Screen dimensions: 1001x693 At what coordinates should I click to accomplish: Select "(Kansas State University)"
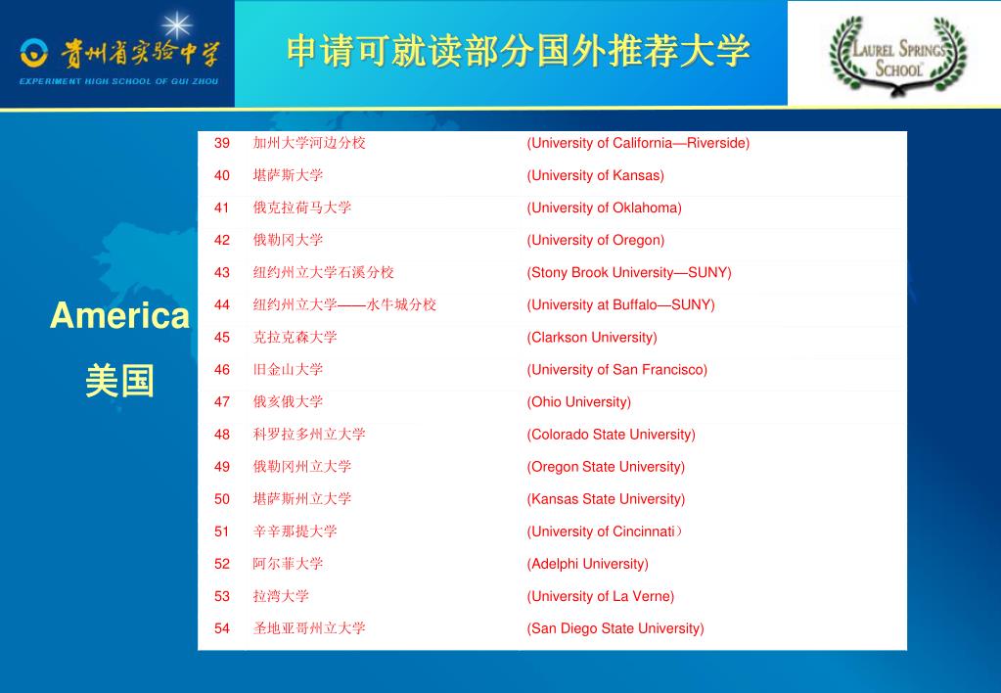coord(605,499)
